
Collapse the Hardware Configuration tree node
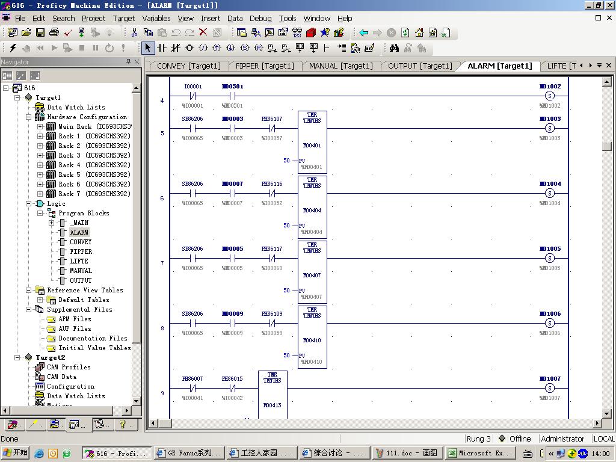click(28, 117)
